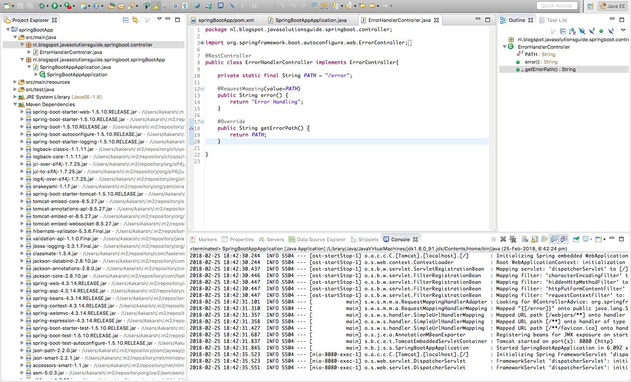Expand spring-boot-starter-web-1.5.10.RELEASE.jar
The image size is (631, 382).
coord(22,112)
